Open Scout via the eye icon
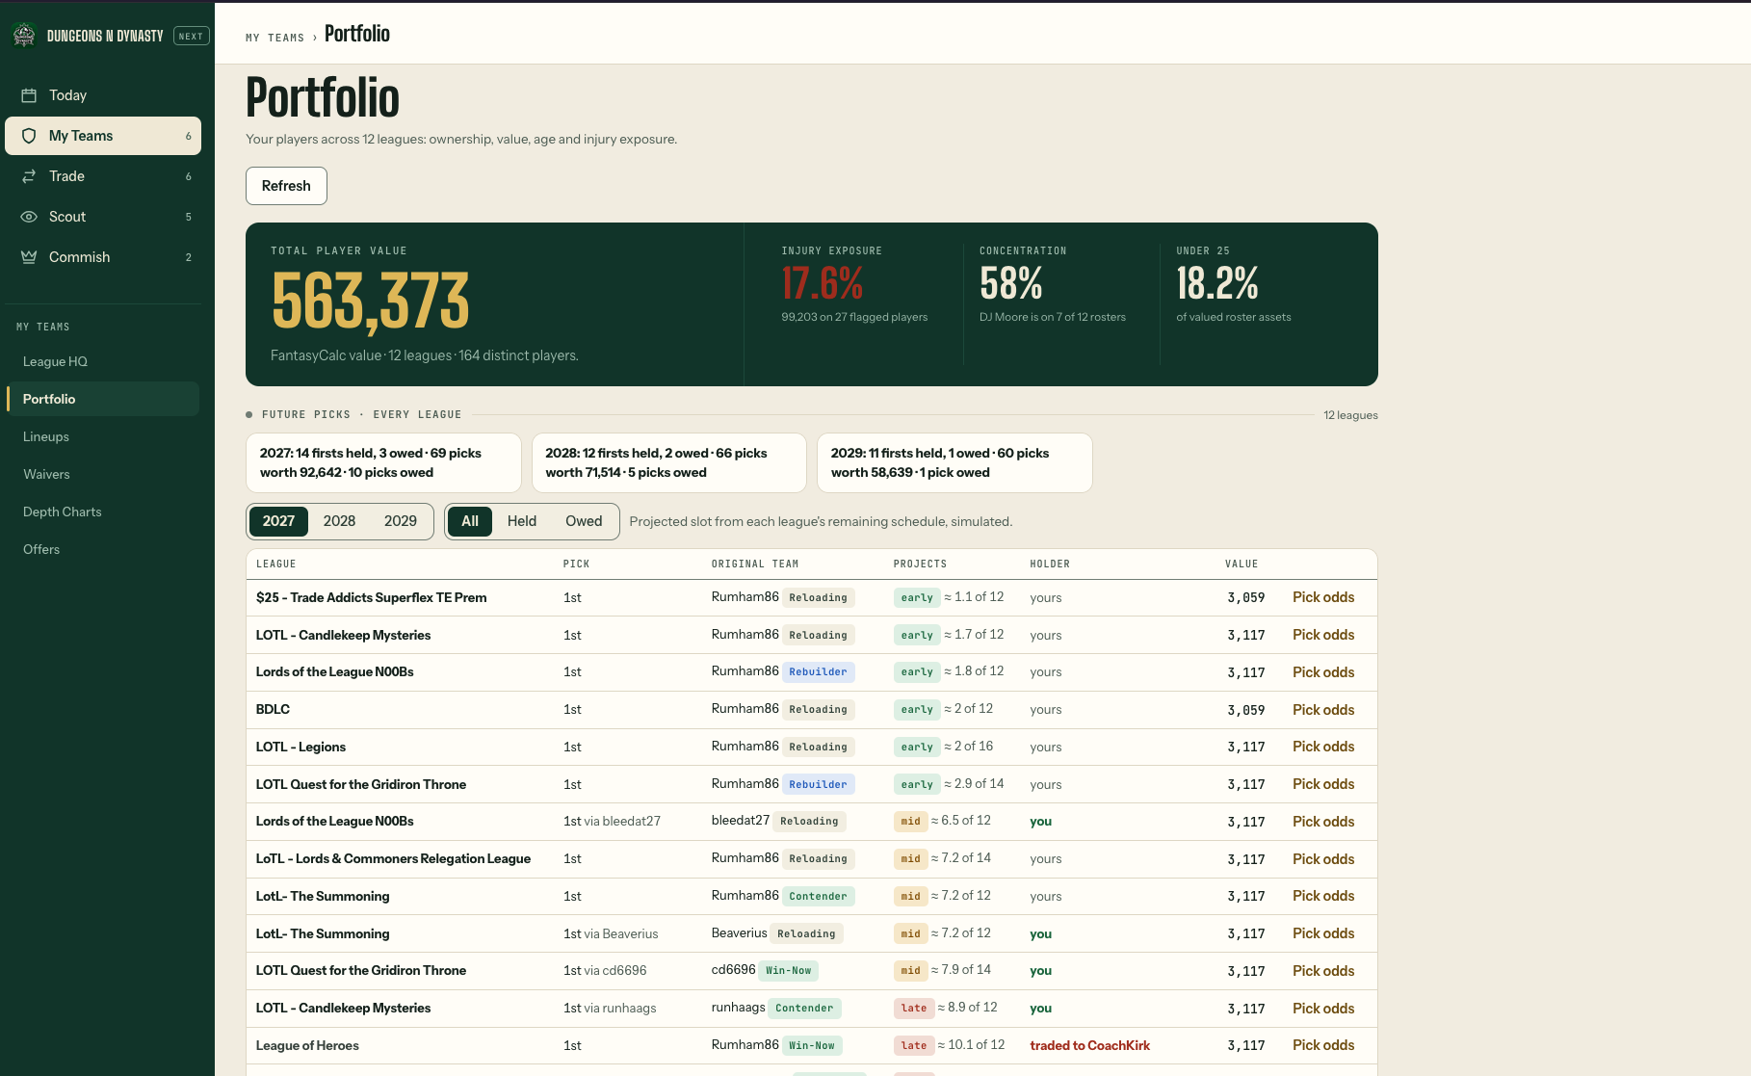The width and height of the screenshot is (1751, 1076). pos(29,217)
